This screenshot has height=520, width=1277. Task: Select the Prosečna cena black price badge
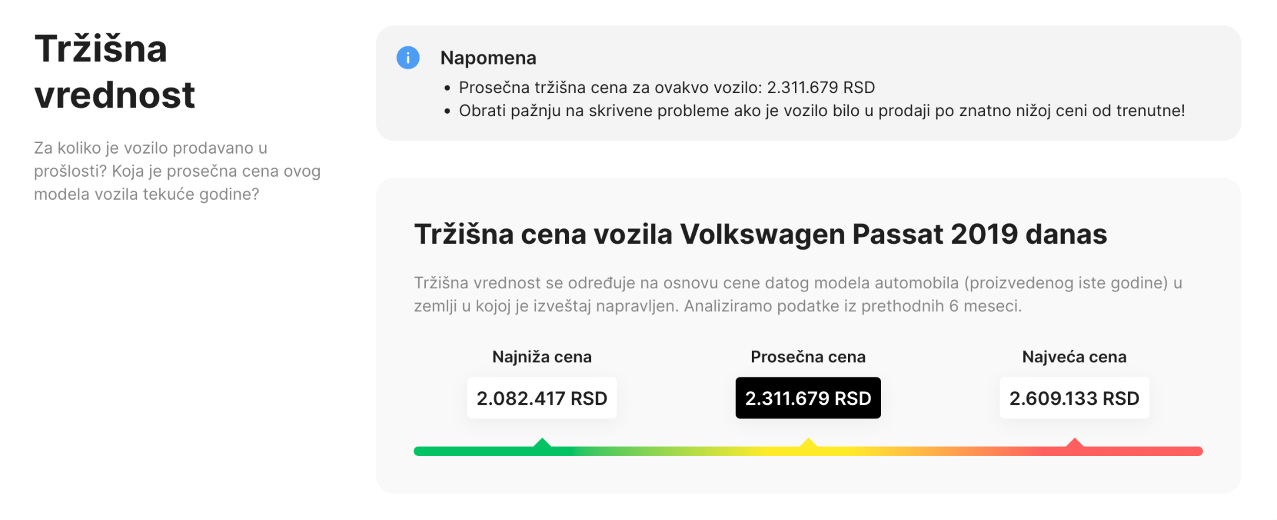pos(808,398)
